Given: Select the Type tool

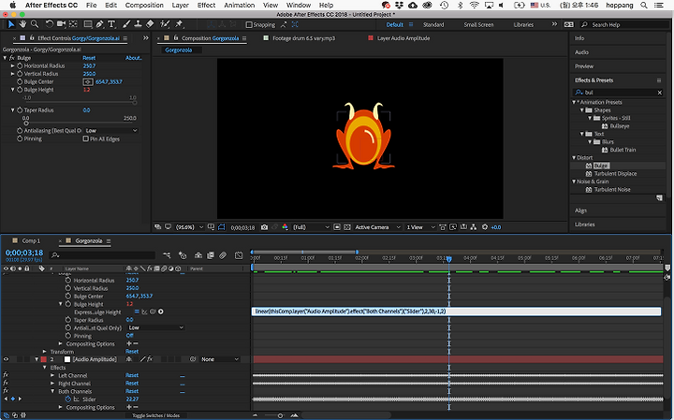Looking at the screenshot, I should click(x=111, y=24).
